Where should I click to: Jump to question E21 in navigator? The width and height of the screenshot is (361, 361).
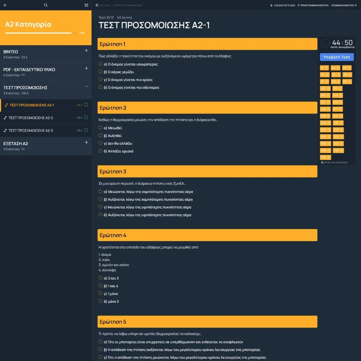pos(338,123)
